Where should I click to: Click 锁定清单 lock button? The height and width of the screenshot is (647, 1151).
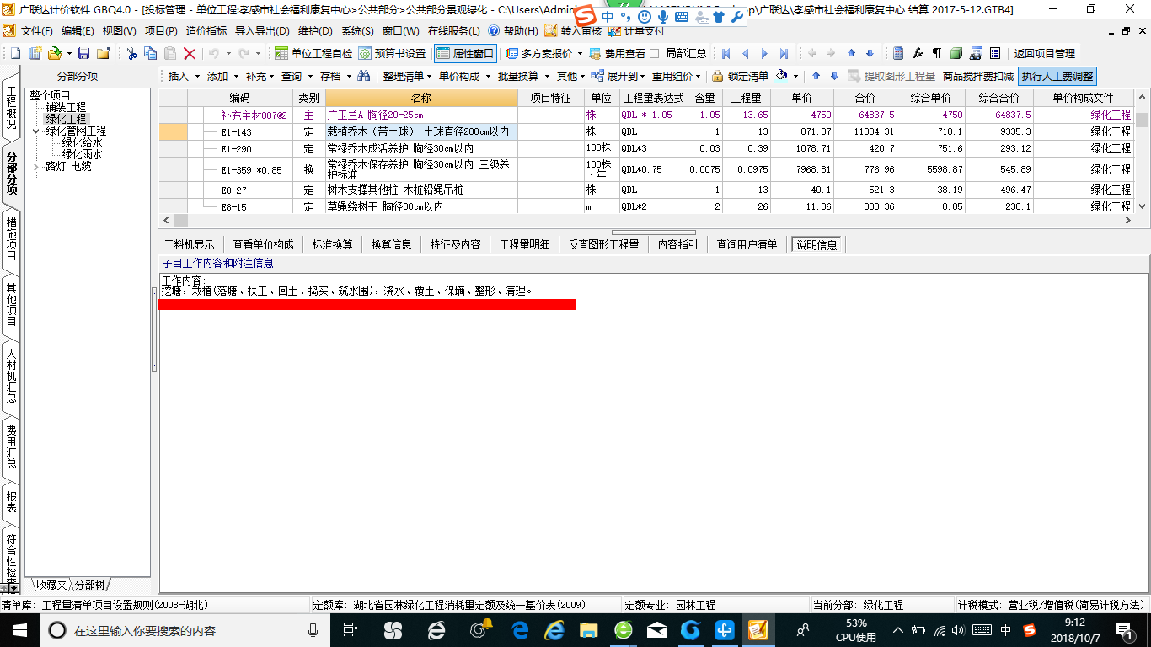click(740, 76)
